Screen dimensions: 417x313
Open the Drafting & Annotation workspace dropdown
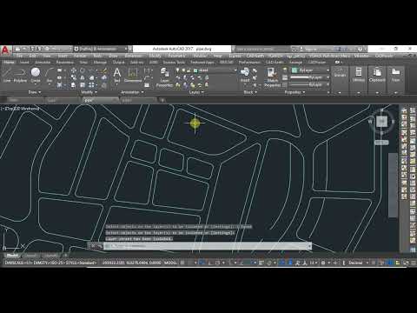tap(101, 49)
